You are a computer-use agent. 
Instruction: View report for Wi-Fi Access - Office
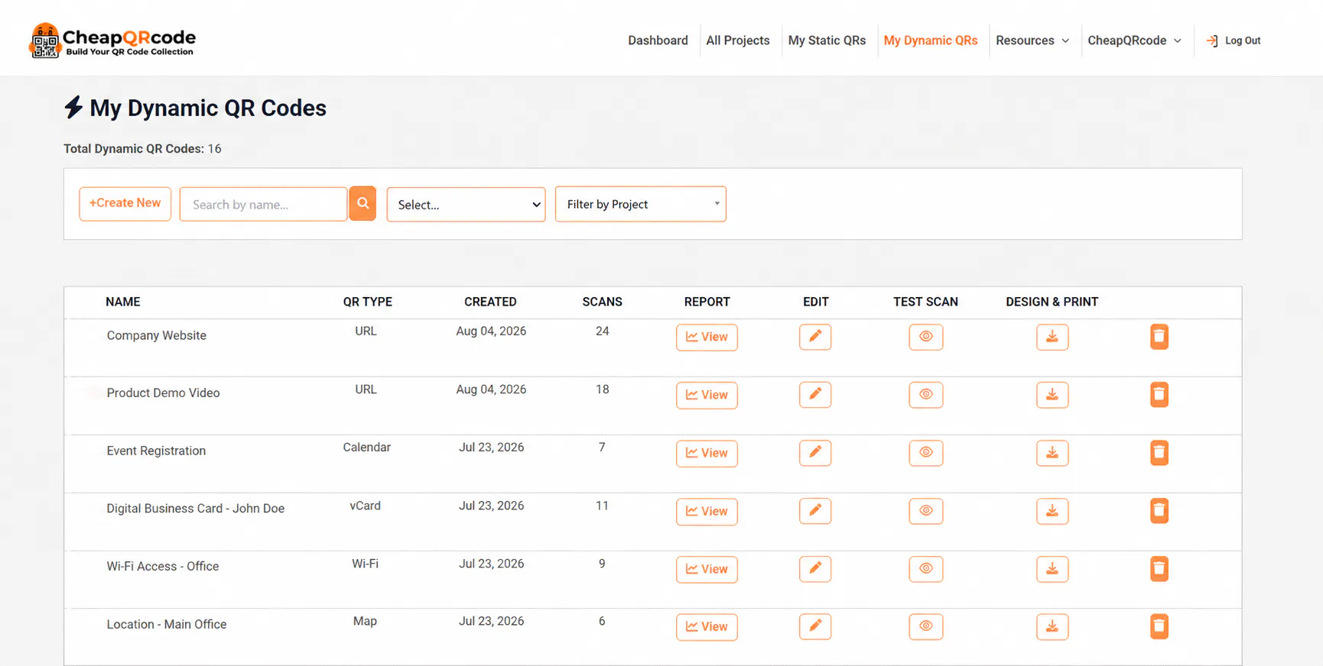(707, 569)
